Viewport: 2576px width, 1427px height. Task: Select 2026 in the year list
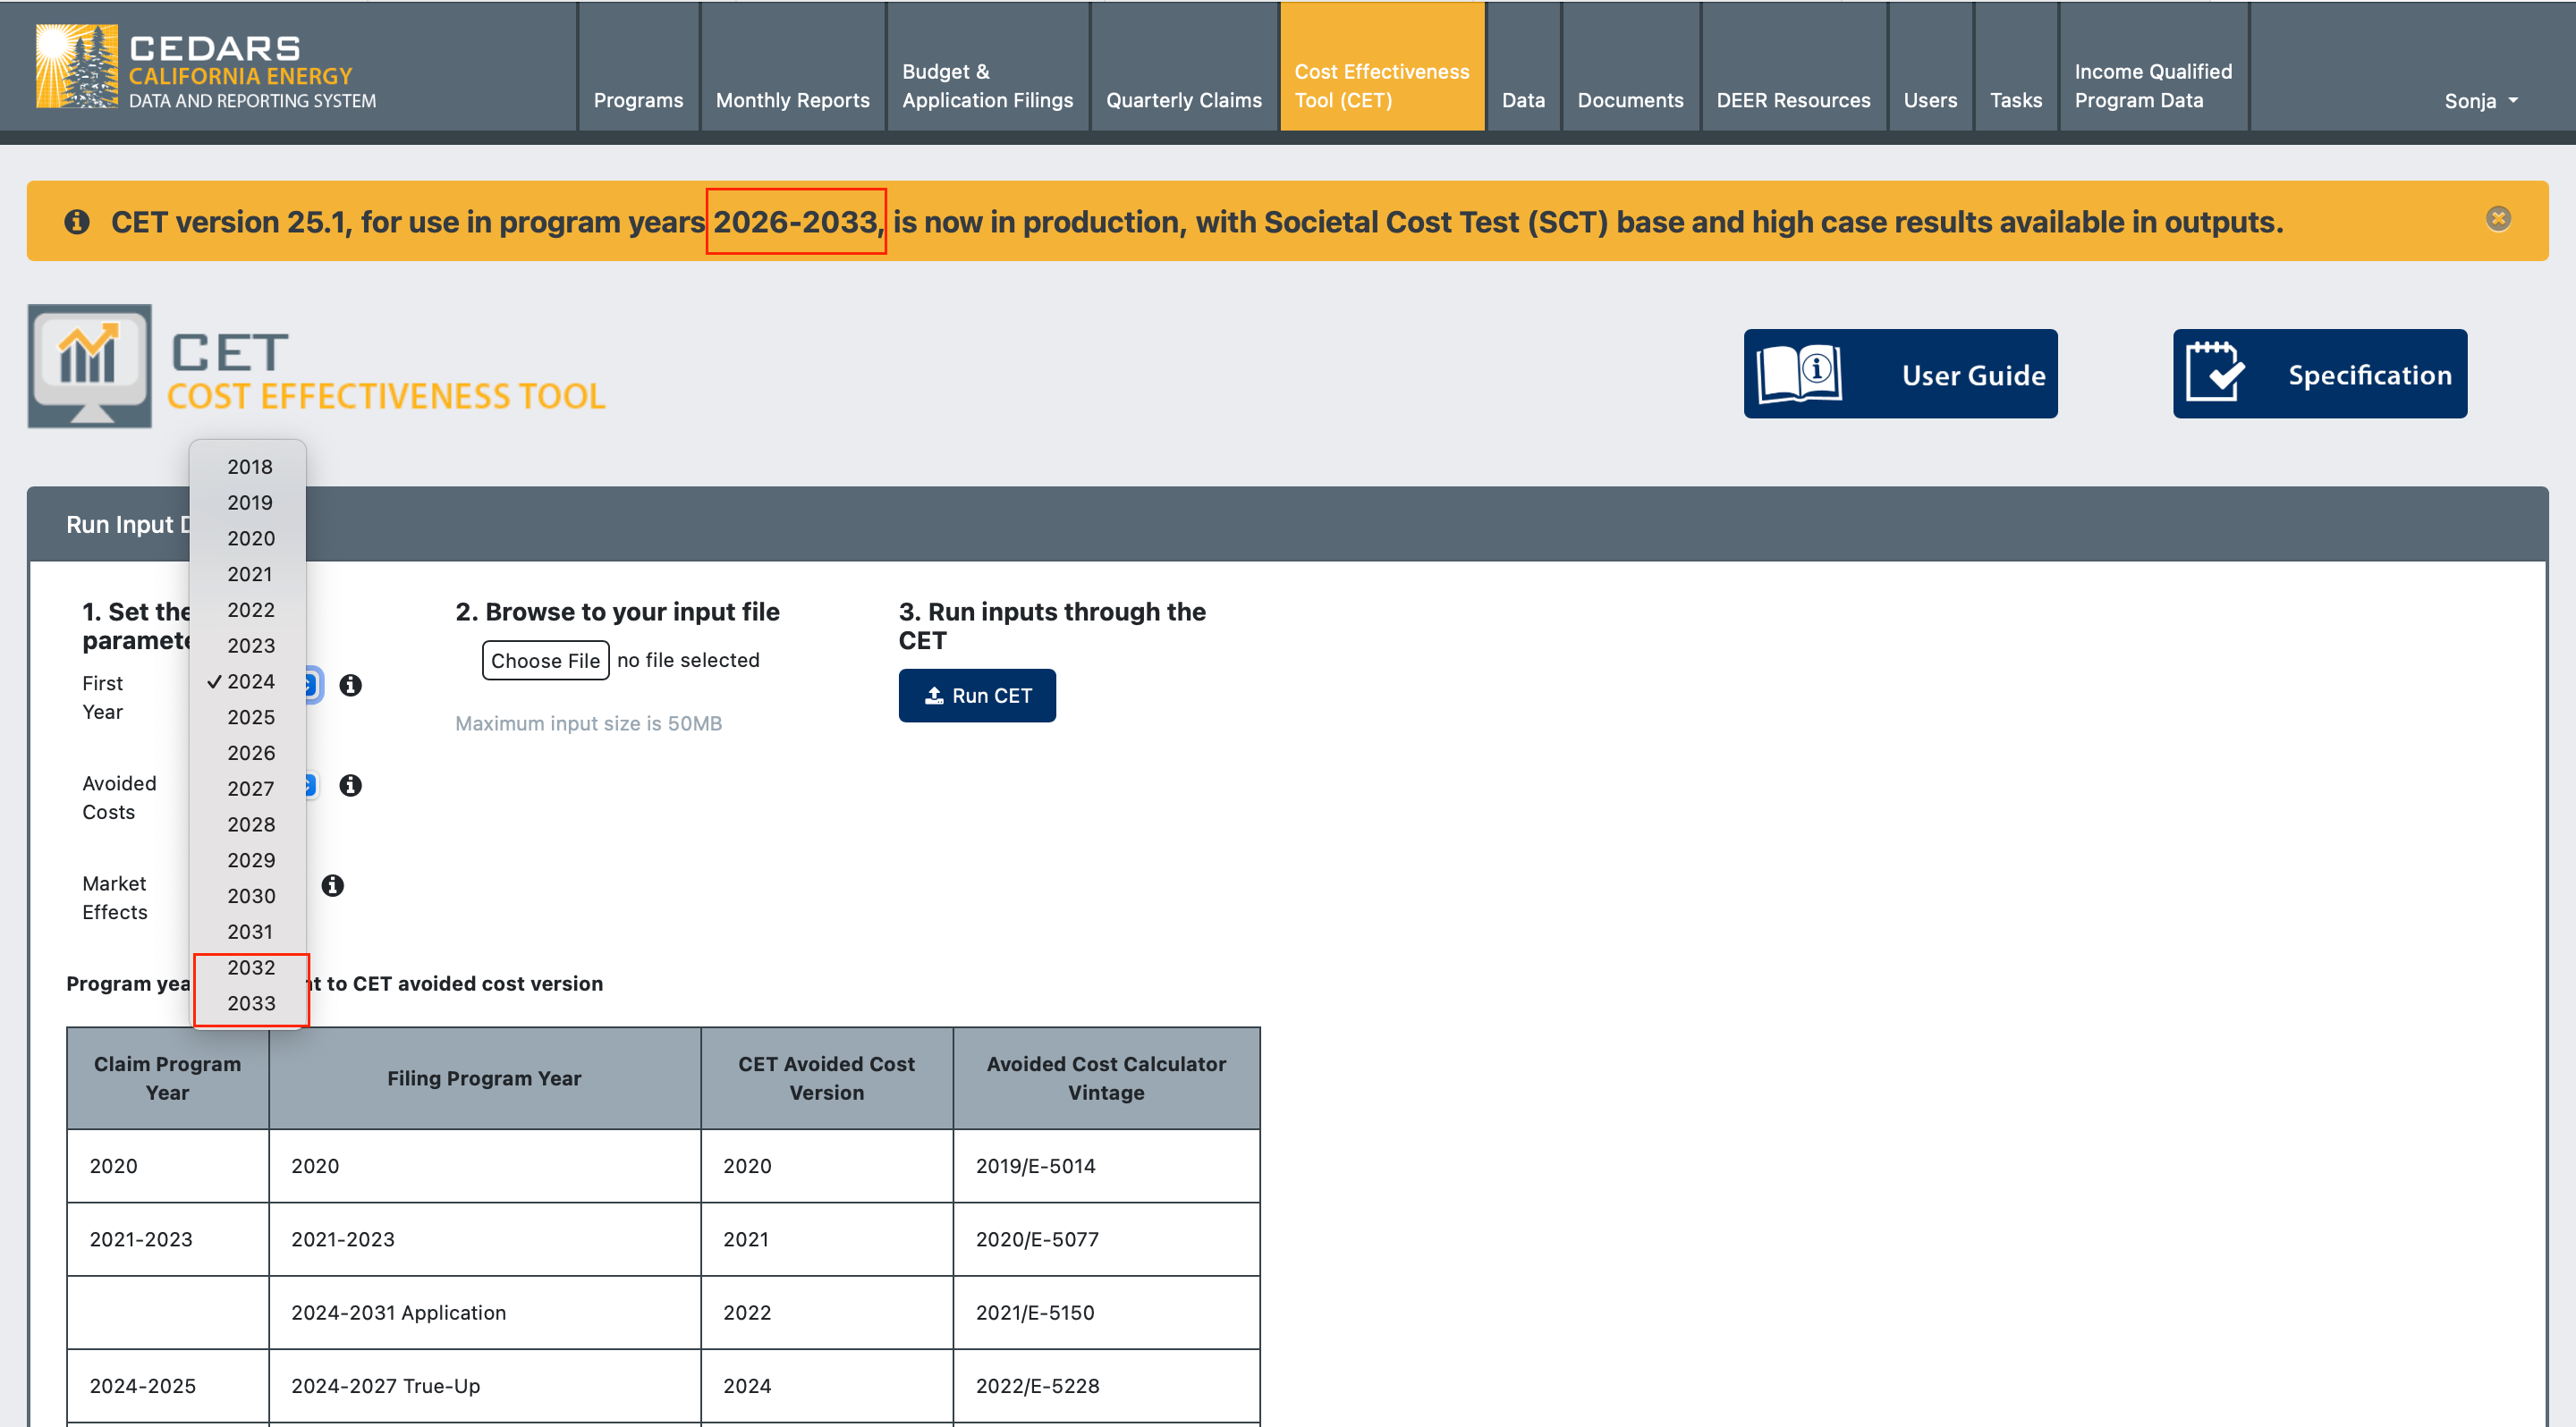point(250,753)
